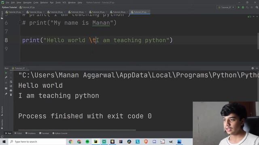This screenshot has width=259, height=145.
Task: Open the Code menu
Action: pyautogui.click(x=36, y=3)
